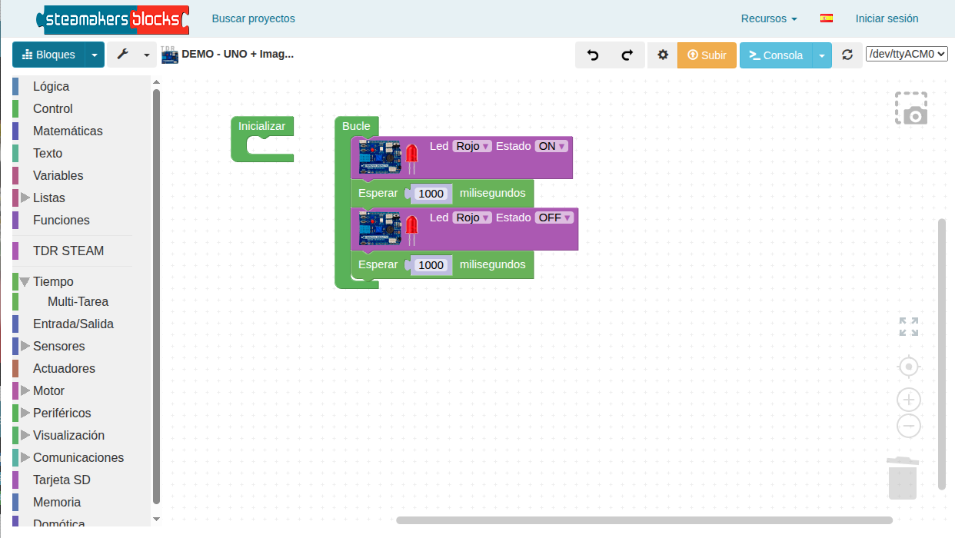The width and height of the screenshot is (955, 538).
Task: Open settings with the gear icon
Action: [x=663, y=55]
